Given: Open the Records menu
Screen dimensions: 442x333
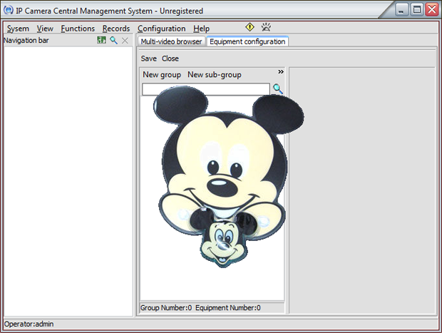Looking at the screenshot, I should [116, 29].
